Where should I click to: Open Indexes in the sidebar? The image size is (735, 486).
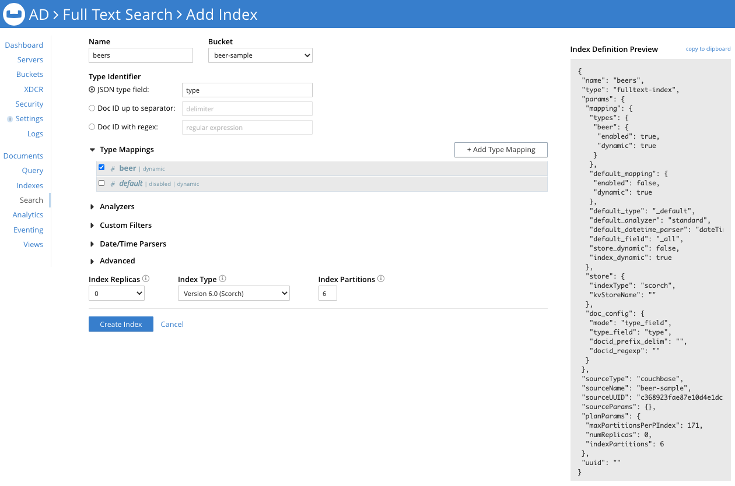[30, 185]
